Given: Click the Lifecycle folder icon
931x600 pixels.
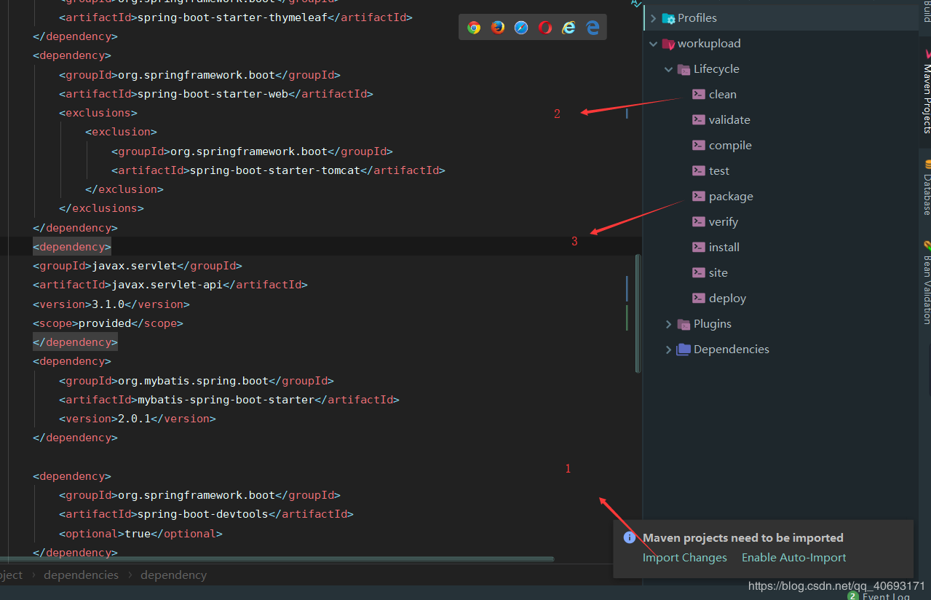Looking at the screenshot, I should pos(684,69).
